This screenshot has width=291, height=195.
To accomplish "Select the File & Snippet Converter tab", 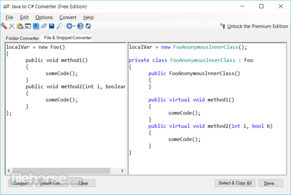I will coord(68,38).
